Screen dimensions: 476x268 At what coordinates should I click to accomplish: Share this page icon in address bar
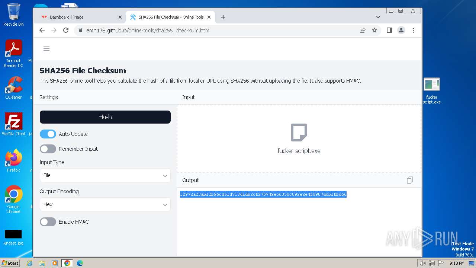pyautogui.click(x=363, y=31)
